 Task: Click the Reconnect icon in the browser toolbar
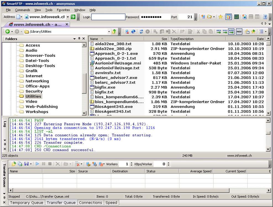point(133,31)
